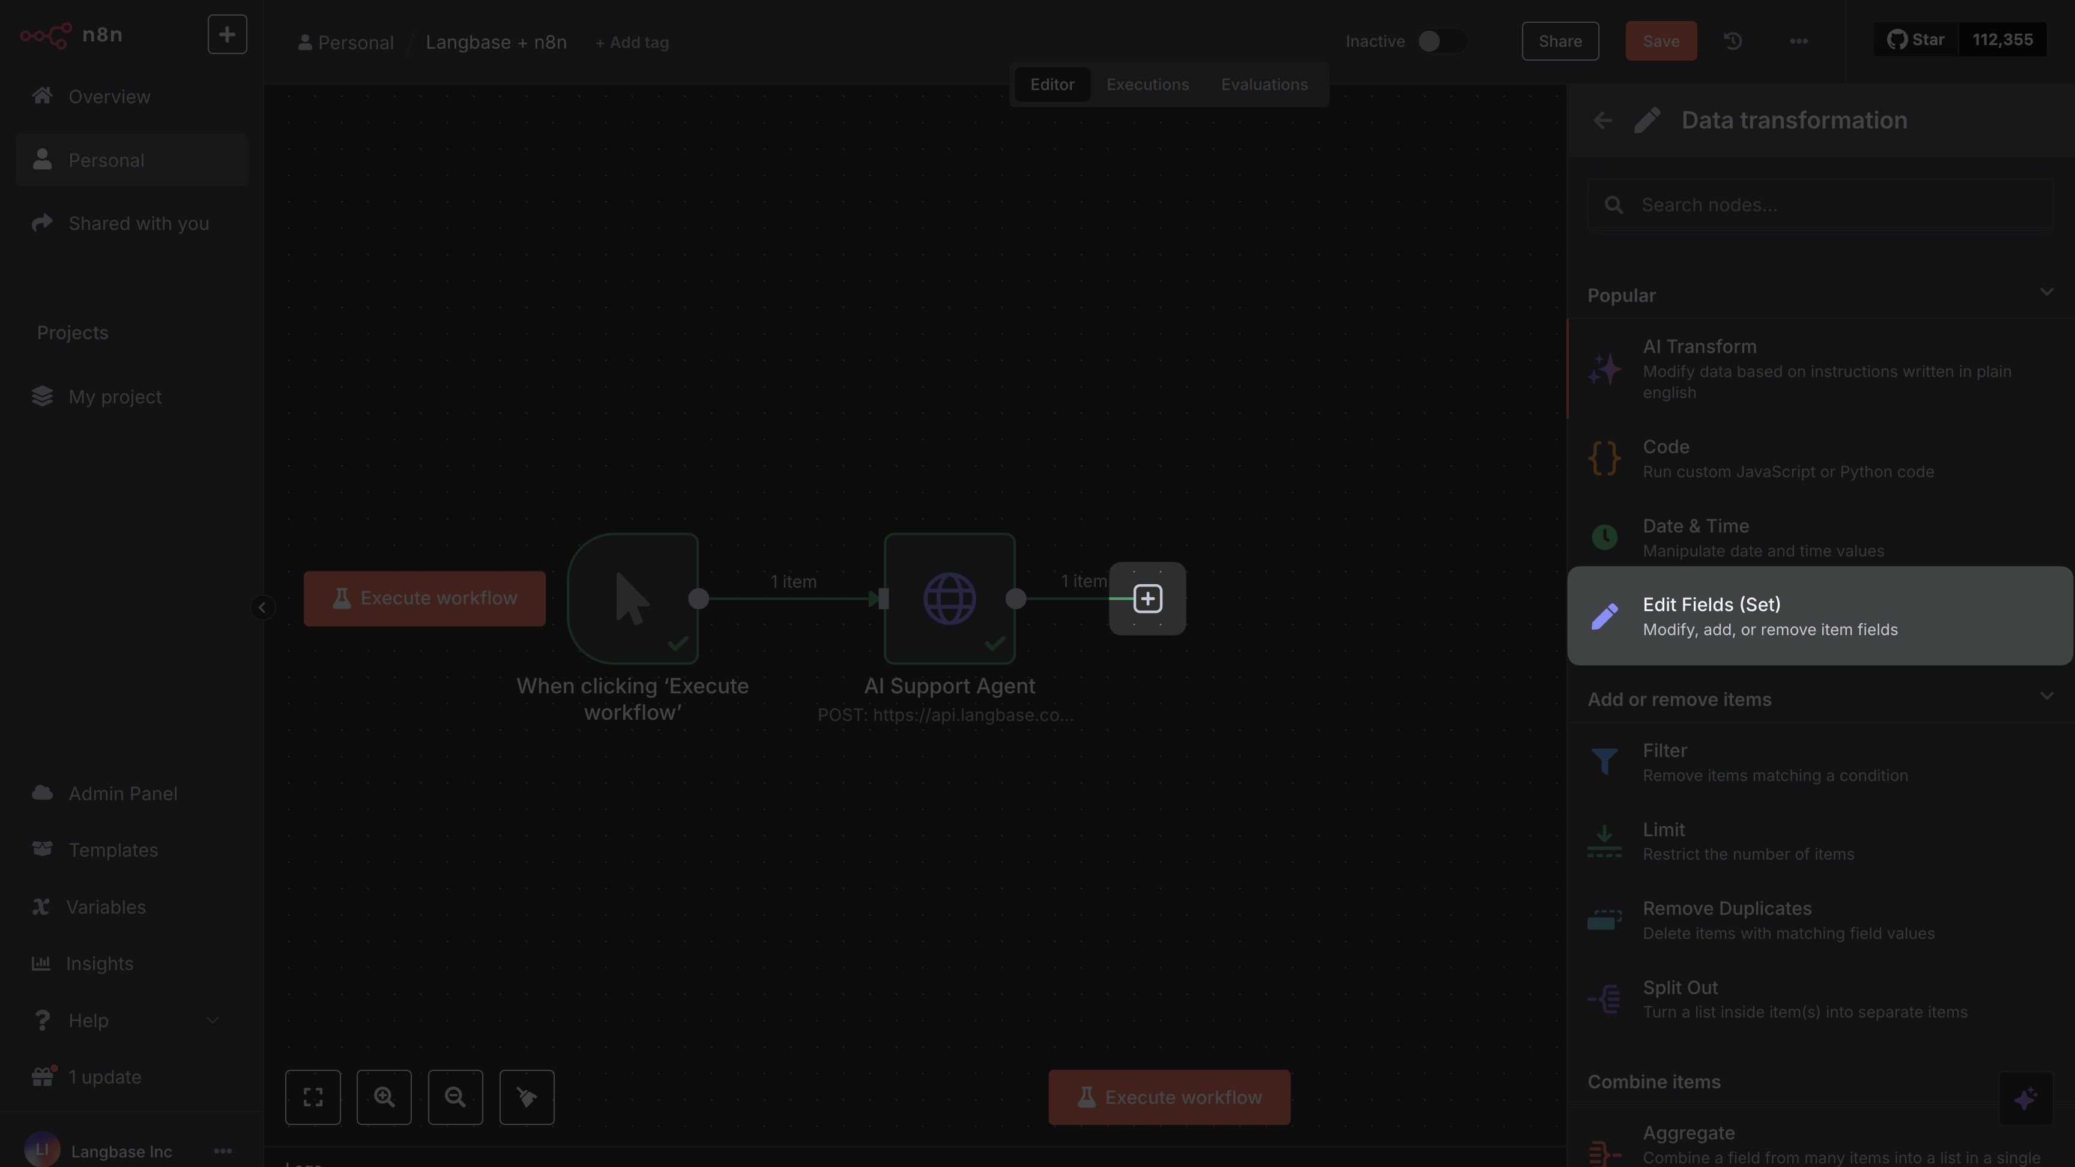Screen dimensions: 2075x1167
Task: Open the AI assistant sparkle button
Action: click(2025, 1099)
